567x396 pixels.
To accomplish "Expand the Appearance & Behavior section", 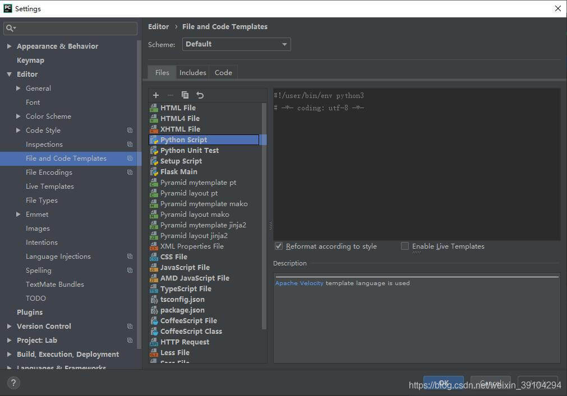I will pos(9,46).
